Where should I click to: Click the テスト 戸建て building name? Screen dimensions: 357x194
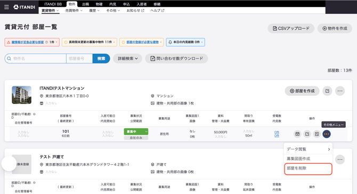tap(52, 157)
